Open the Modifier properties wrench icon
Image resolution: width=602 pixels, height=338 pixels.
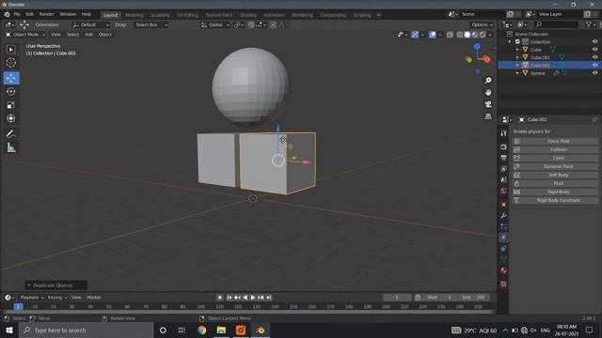pos(504,216)
